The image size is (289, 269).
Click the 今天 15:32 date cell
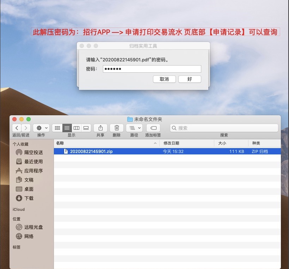click(x=173, y=151)
